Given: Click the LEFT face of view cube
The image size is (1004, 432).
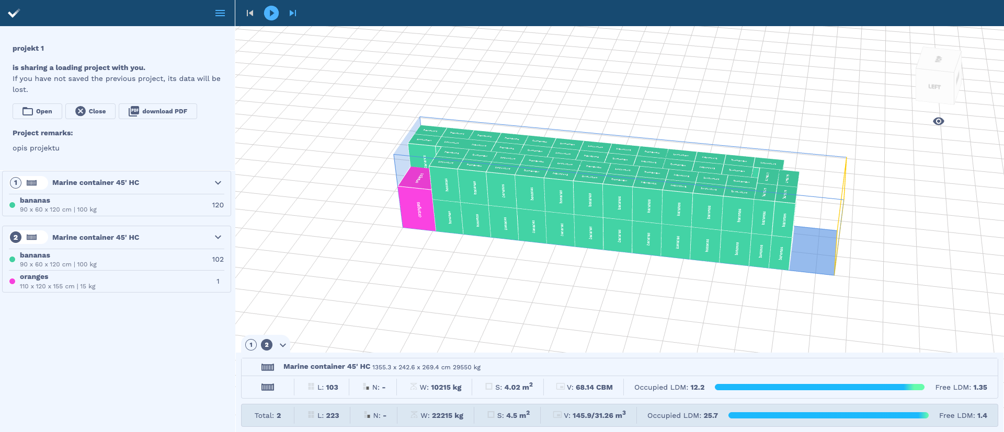Looking at the screenshot, I should pos(935,87).
